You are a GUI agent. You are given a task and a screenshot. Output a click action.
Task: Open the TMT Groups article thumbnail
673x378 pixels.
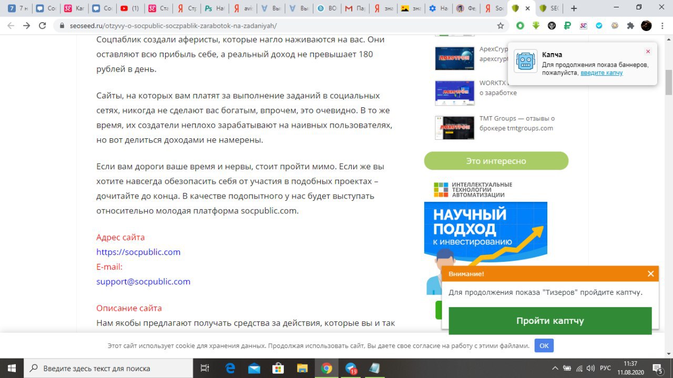pyautogui.click(x=455, y=127)
